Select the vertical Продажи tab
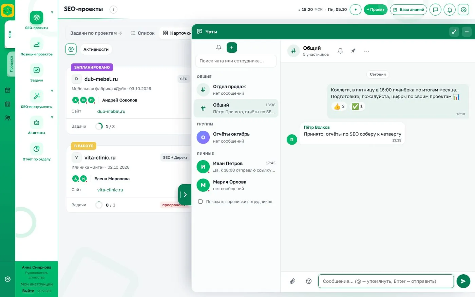This screenshot has width=475, height=297. click(11, 64)
